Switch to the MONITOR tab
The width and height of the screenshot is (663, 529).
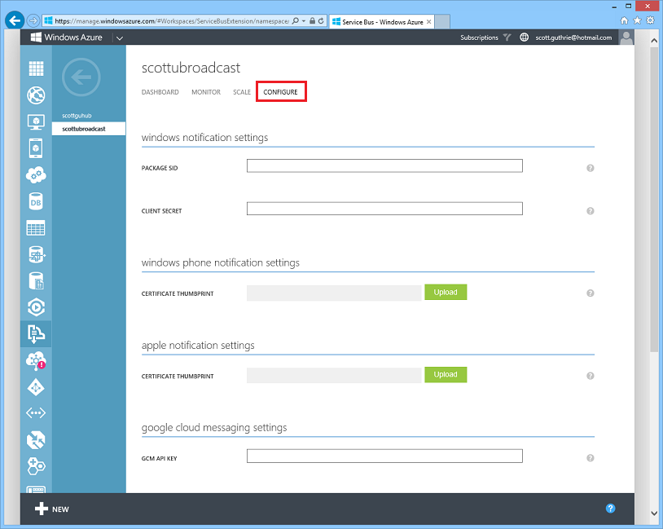pyautogui.click(x=206, y=92)
